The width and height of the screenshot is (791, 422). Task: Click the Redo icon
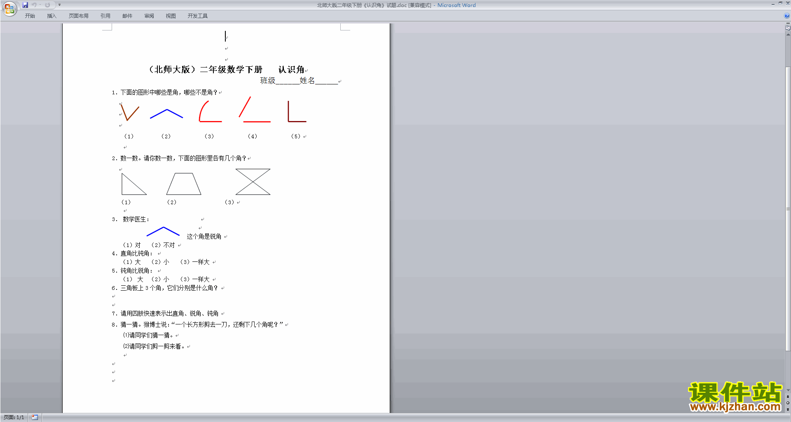coord(47,5)
